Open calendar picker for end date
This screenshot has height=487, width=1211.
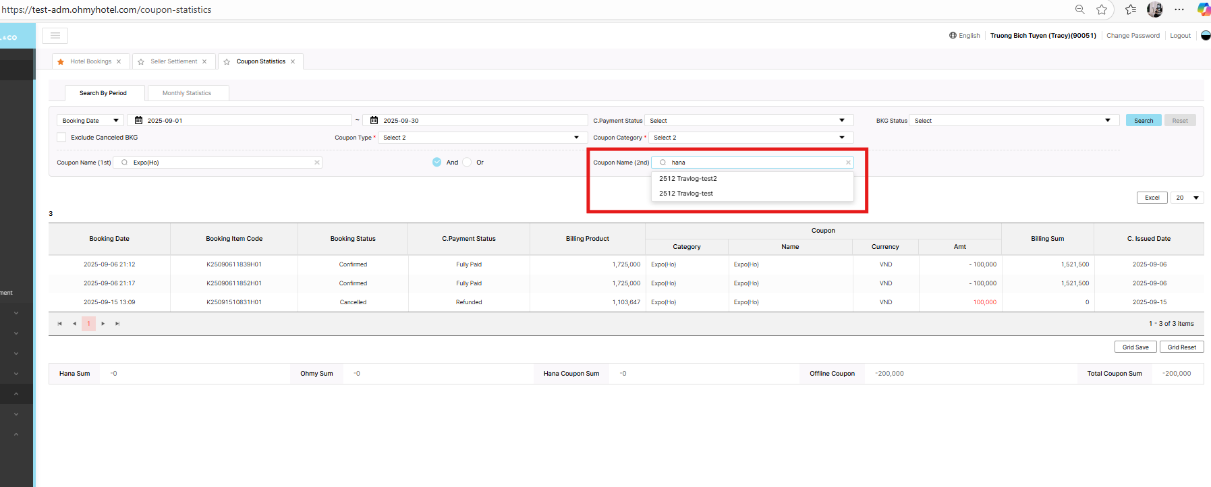click(374, 121)
